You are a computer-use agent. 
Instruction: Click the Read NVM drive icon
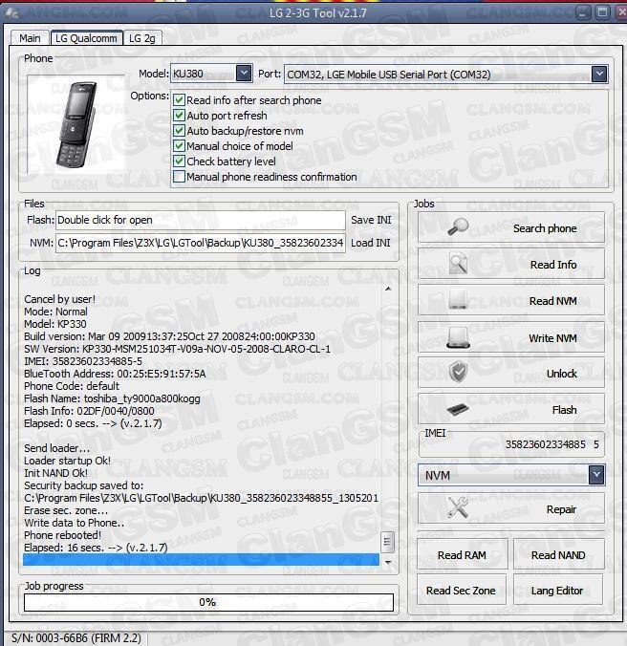coord(458,299)
